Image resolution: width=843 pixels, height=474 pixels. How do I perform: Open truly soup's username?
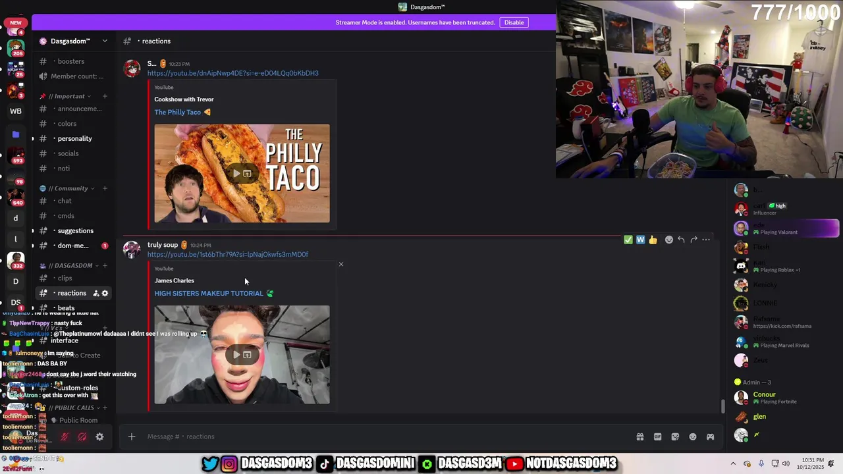pos(163,245)
